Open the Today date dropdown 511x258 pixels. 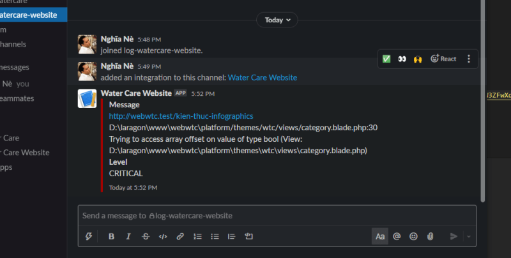click(277, 20)
